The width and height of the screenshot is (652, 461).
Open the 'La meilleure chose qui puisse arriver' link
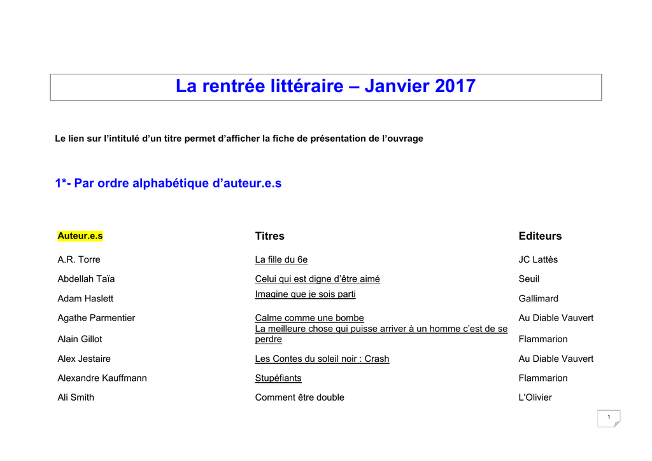click(x=381, y=329)
